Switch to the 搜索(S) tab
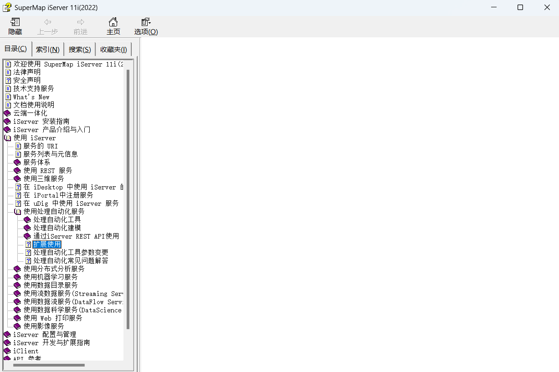 pos(80,50)
